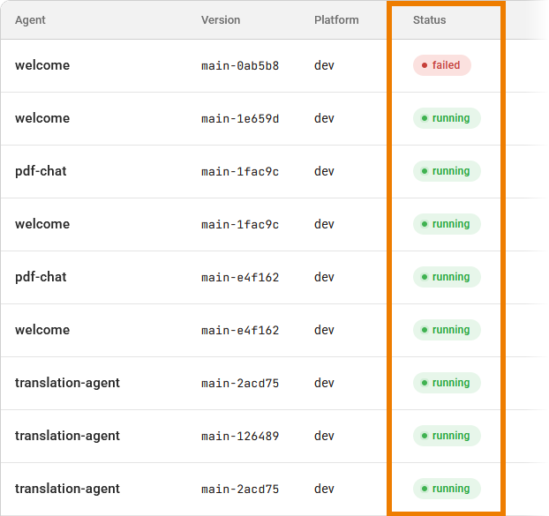This screenshot has height=516, width=549.
Task: Select main-e4f162 version in pdf-chat row
Action: (x=240, y=278)
